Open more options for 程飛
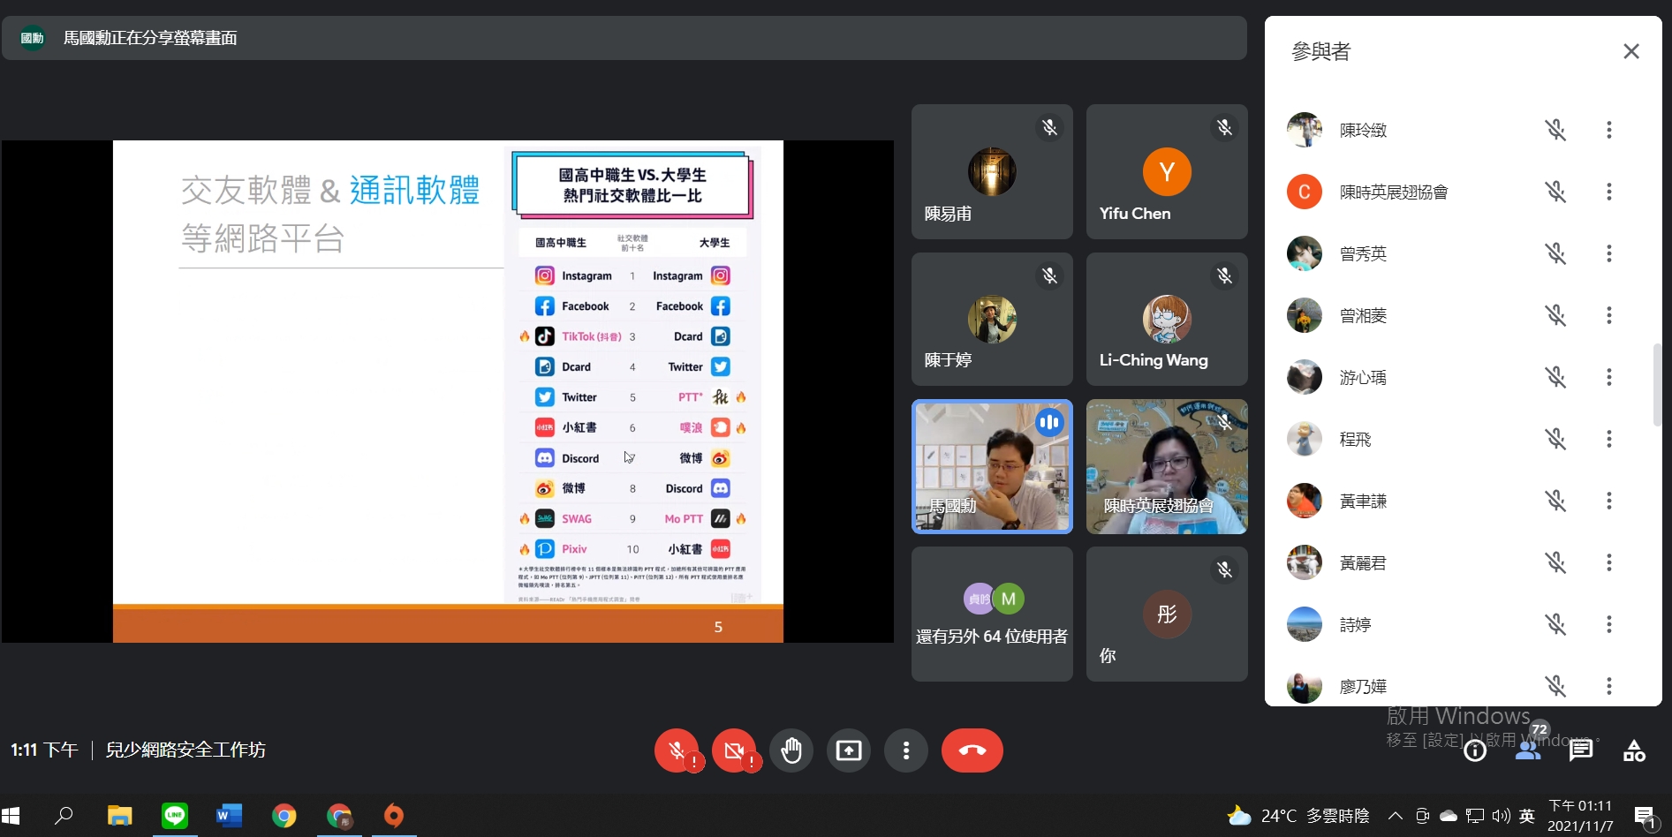This screenshot has height=837, width=1672. point(1609,439)
